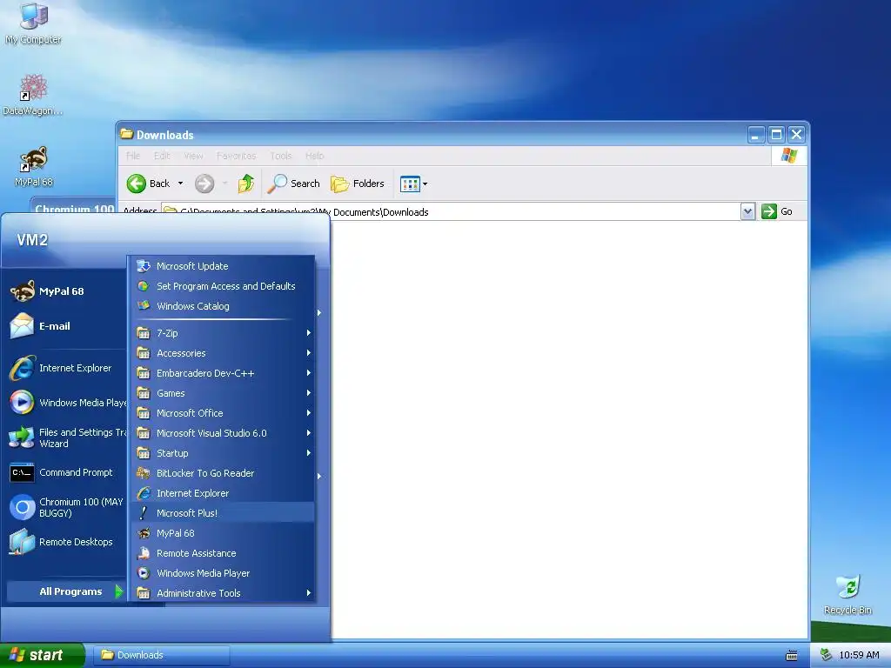Expand Microsoft Visual Studio 6.0 folder
Image resolution: width=891 pixels, height=668 pixels.
point(223,433)
